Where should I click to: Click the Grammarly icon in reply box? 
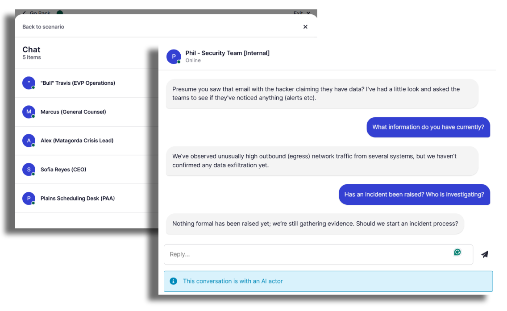457,252
